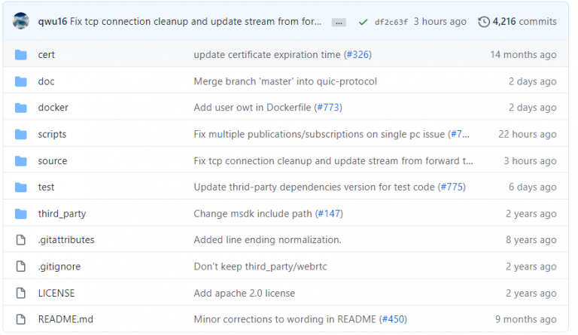Open pull request #326 link
578x335 pixels.
click(x=357, y=55)
